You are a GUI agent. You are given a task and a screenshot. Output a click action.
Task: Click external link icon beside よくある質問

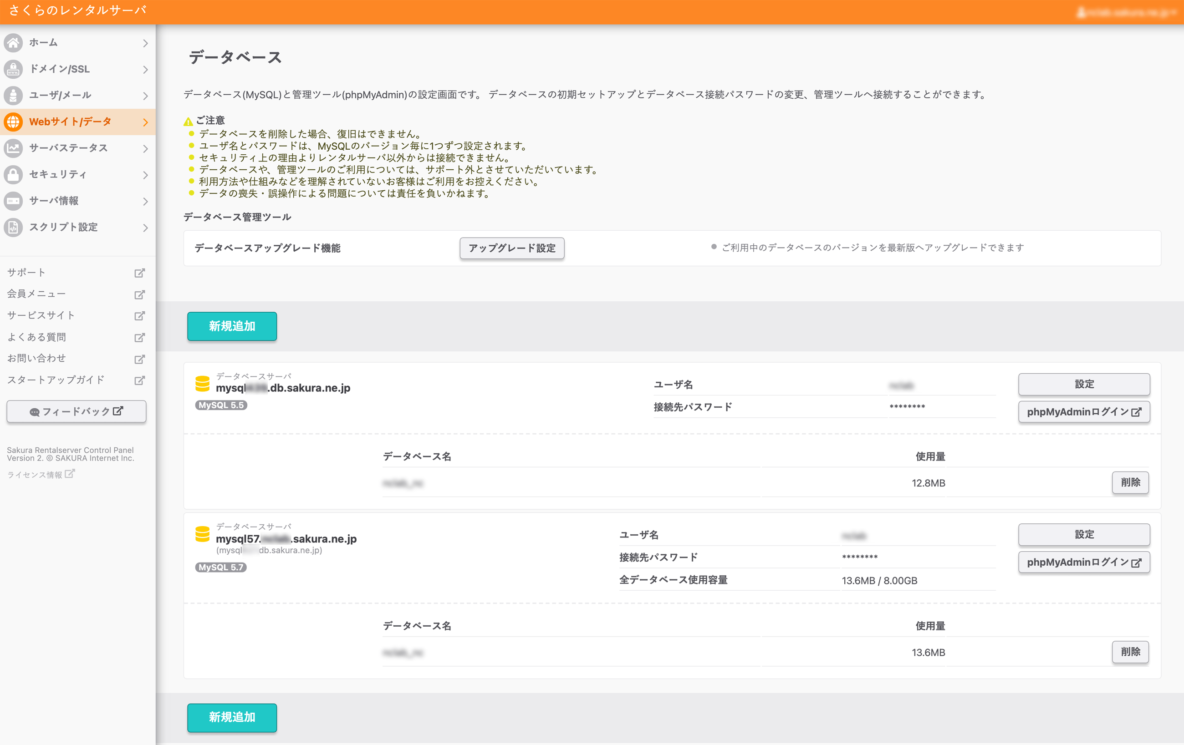pos(140,337)
